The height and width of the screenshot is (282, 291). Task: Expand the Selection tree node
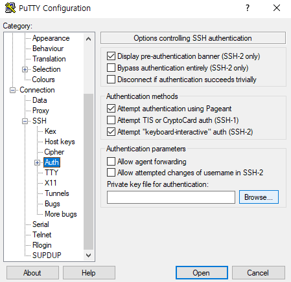[x=25, y=69]
